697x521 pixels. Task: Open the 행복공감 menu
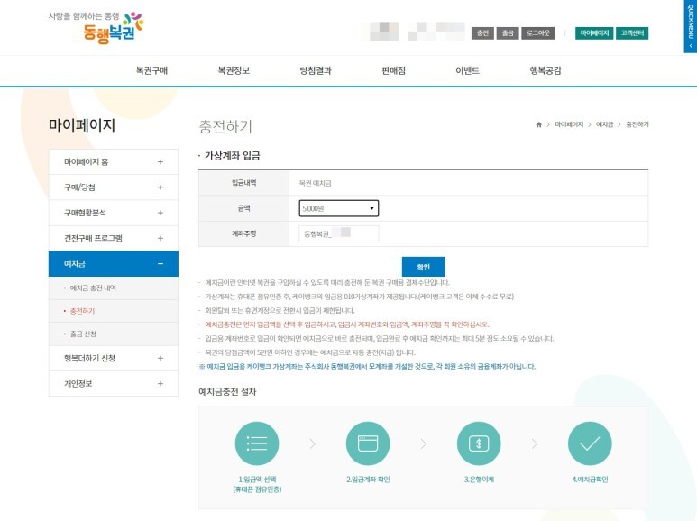point(546,70)
